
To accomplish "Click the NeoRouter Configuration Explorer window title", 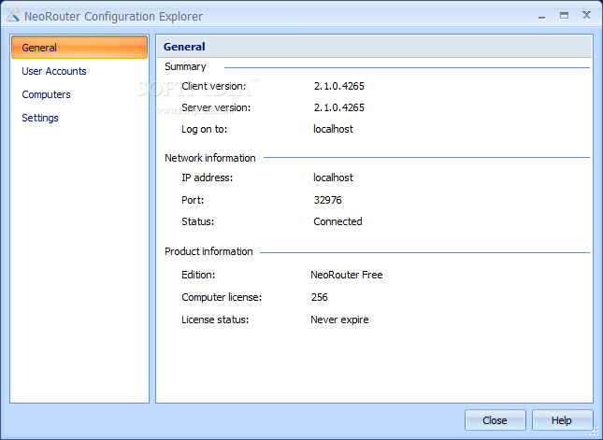I will coord(113,17).
